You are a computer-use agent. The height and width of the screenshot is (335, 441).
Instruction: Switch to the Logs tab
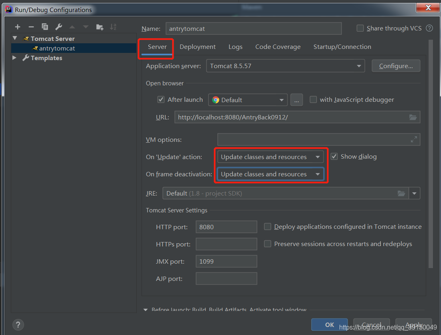(235, 47)
